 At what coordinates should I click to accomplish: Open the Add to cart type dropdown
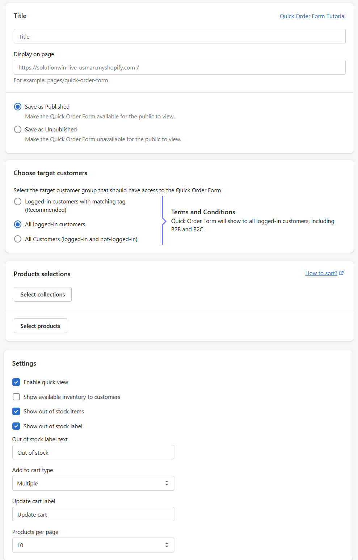coord(93,483)
